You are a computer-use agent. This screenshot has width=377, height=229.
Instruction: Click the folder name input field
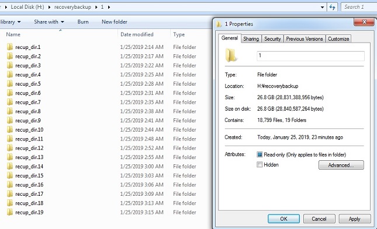310,56
